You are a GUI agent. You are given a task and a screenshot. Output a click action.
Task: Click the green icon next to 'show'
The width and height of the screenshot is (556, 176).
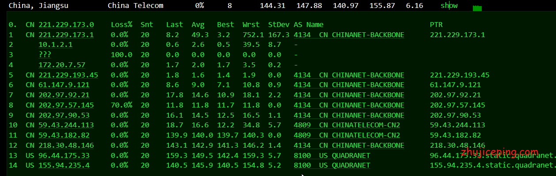tap(477, 8)
